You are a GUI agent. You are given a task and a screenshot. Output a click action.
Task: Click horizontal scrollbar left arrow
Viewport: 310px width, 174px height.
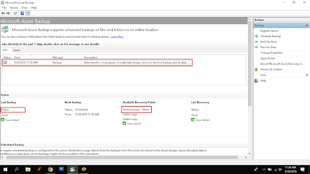(x=2, y=157)
